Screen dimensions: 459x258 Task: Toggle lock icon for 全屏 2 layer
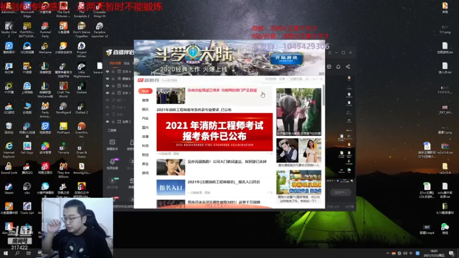click(x=113, y=122)
